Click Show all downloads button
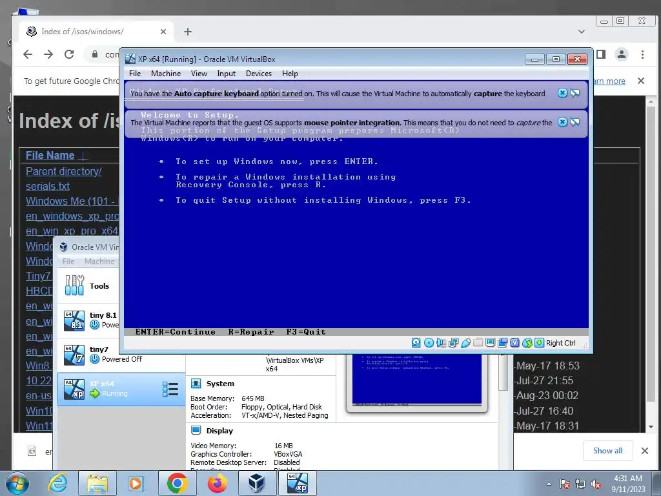 pos(607,450)
